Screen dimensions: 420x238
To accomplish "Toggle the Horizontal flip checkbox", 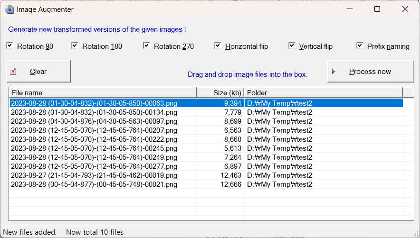I will point(218,46).
